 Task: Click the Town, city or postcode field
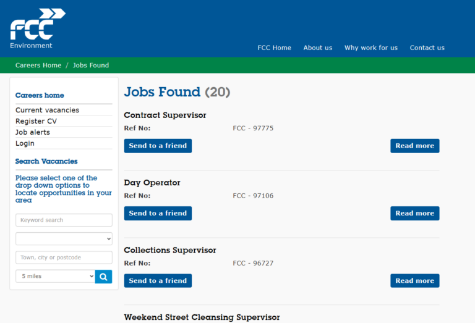64,258
